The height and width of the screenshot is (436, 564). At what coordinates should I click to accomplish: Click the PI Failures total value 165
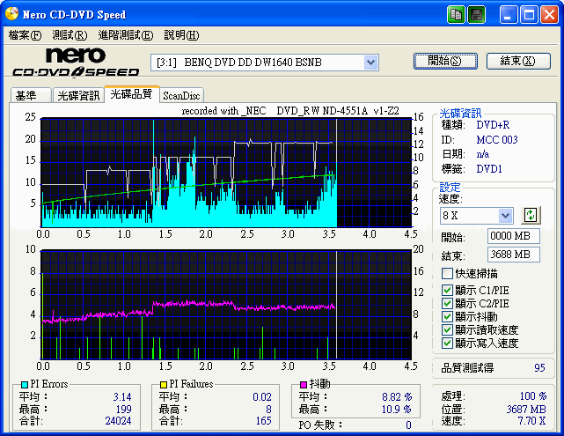click(263, 421)
